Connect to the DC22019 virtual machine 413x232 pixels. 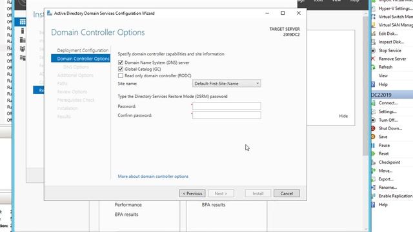click(388, 103)
